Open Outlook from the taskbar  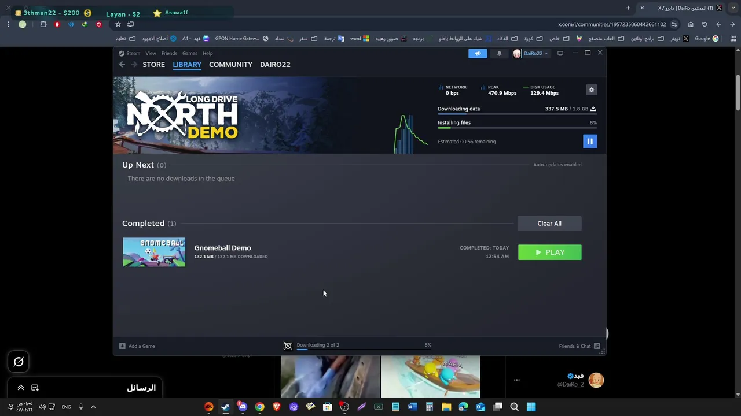[x=480, y=407]
